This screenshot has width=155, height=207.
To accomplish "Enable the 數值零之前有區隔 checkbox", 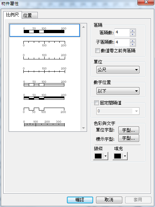I will coord(97,50).
